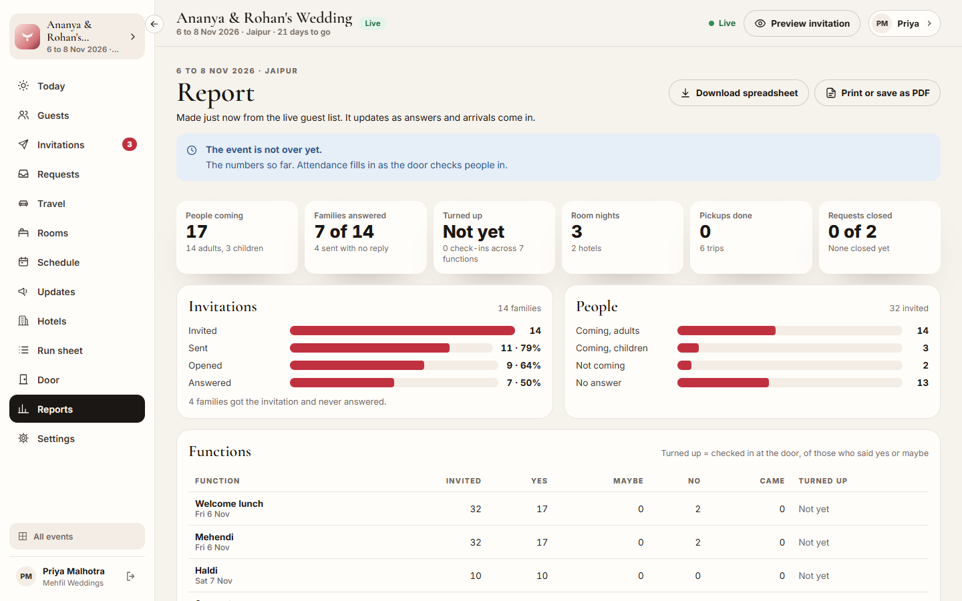Click the Hotels building icon
Viewport: 962px width, 601px height.
point(23,321)
